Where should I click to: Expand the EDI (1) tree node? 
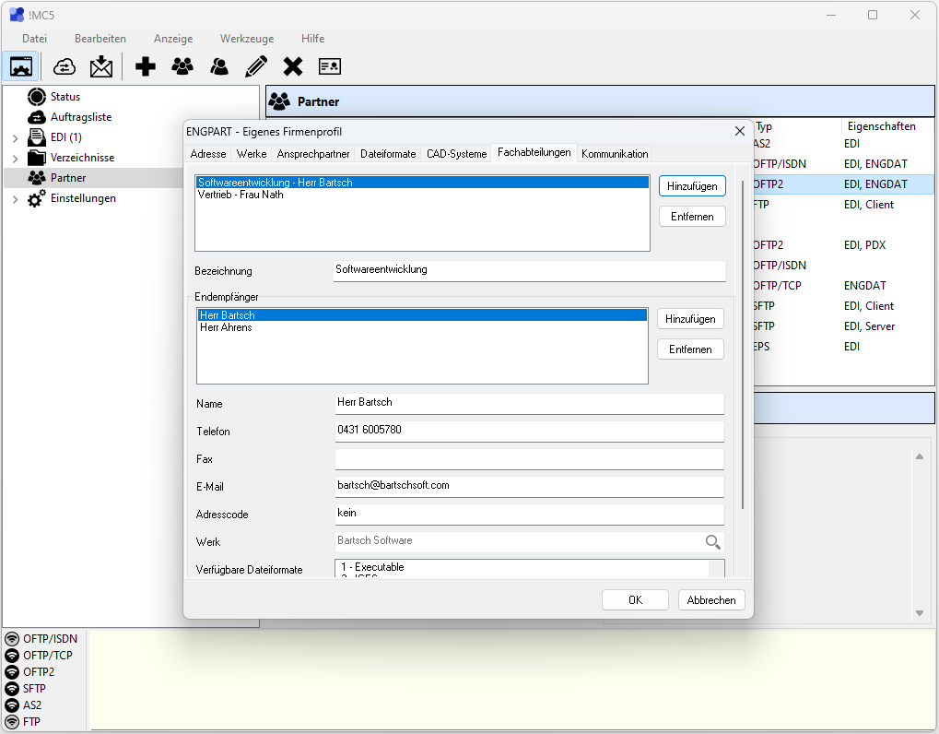point(15,138)
